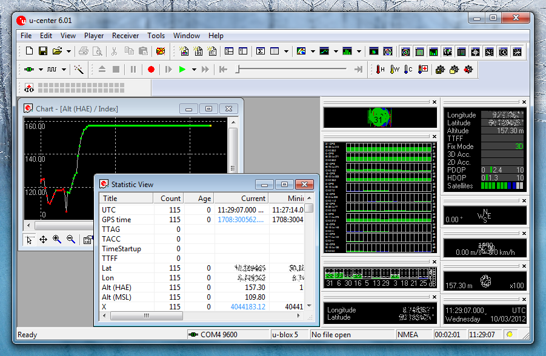Image resolution: width=546 pixels, height=356 pixels.
Task: Click the Save floppy disk icon
Action: (x=43, y=51)
